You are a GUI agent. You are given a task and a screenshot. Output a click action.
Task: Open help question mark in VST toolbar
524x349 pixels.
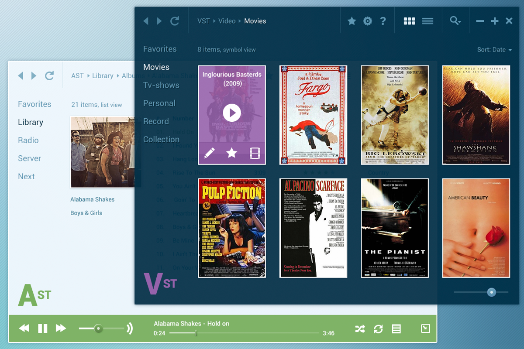pos(383,21)
